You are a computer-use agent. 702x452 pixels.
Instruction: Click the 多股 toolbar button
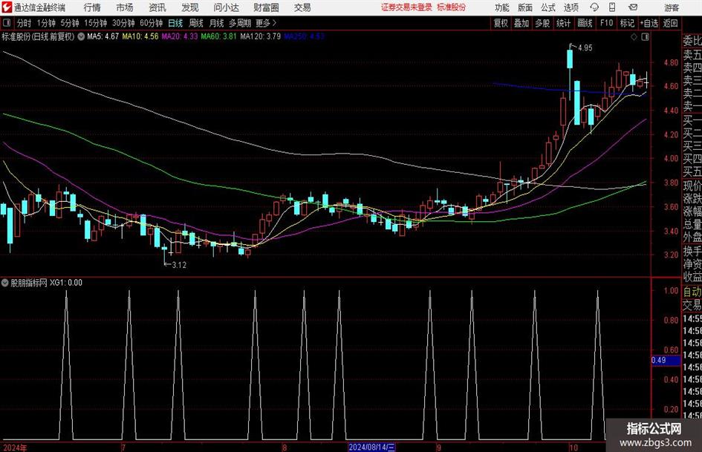[542, 23]
